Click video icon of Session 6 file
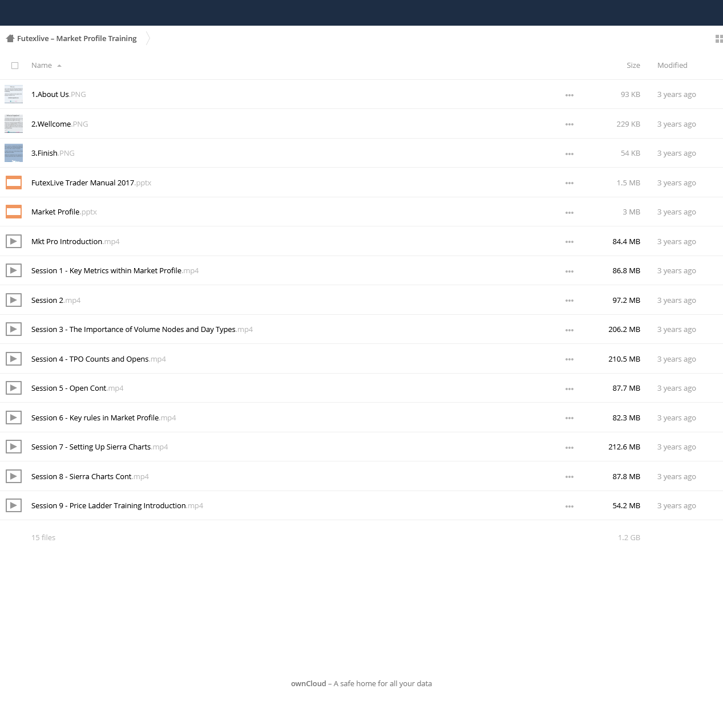Screen dimensions: 723x701 tap(14, 418)
